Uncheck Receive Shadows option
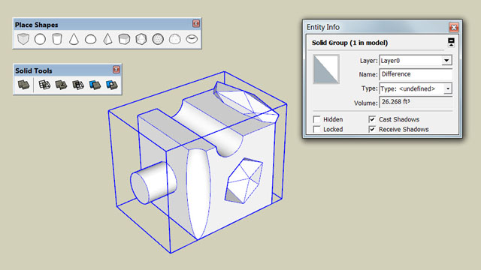 [372, 129]
